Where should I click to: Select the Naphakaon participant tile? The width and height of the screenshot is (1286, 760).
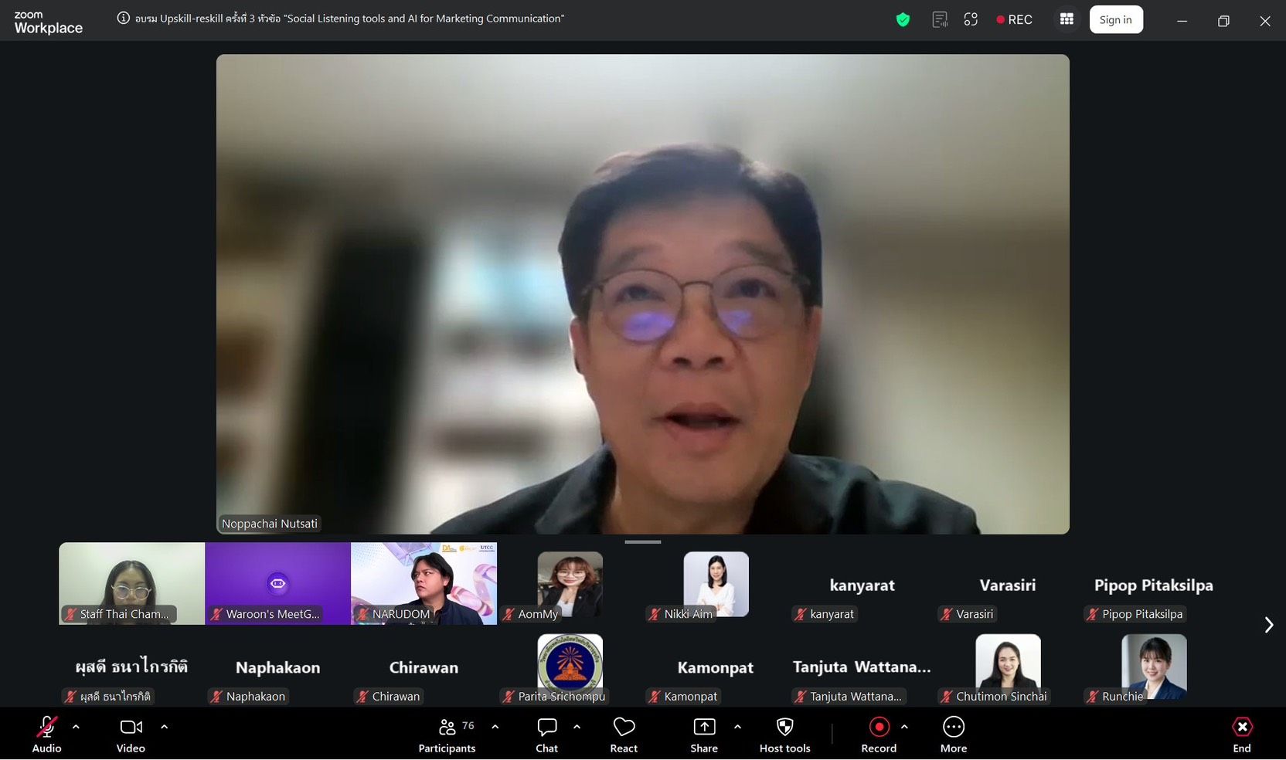[277, 666]
